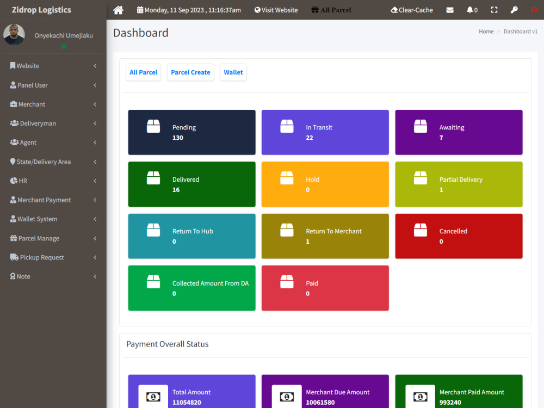This screenshot has height=408, width=544.
Task: Open the State/Delivery Area menu item
Action: click(53, 162)
